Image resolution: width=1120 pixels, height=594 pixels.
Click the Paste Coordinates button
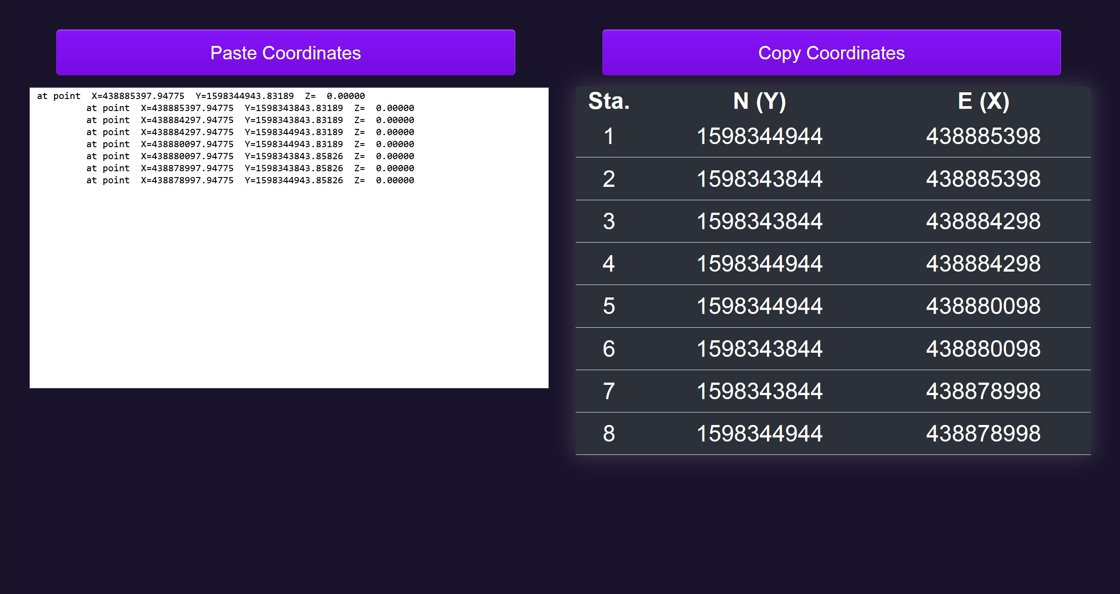[x=286, y=53]
